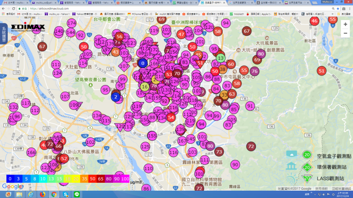The image size is (353, 198).
Task: Click the blue 0 legend color swatch
Action: tap(10, 179)
